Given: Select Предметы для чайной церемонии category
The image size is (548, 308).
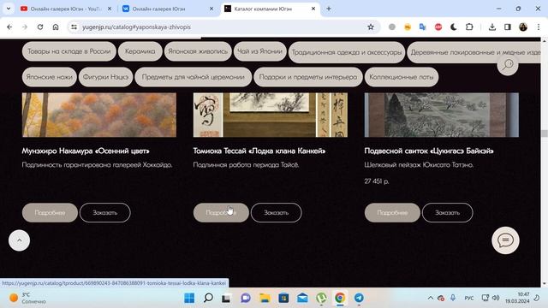Looking at the screenshot, I should pyautogui.click(x=194, y=77).
